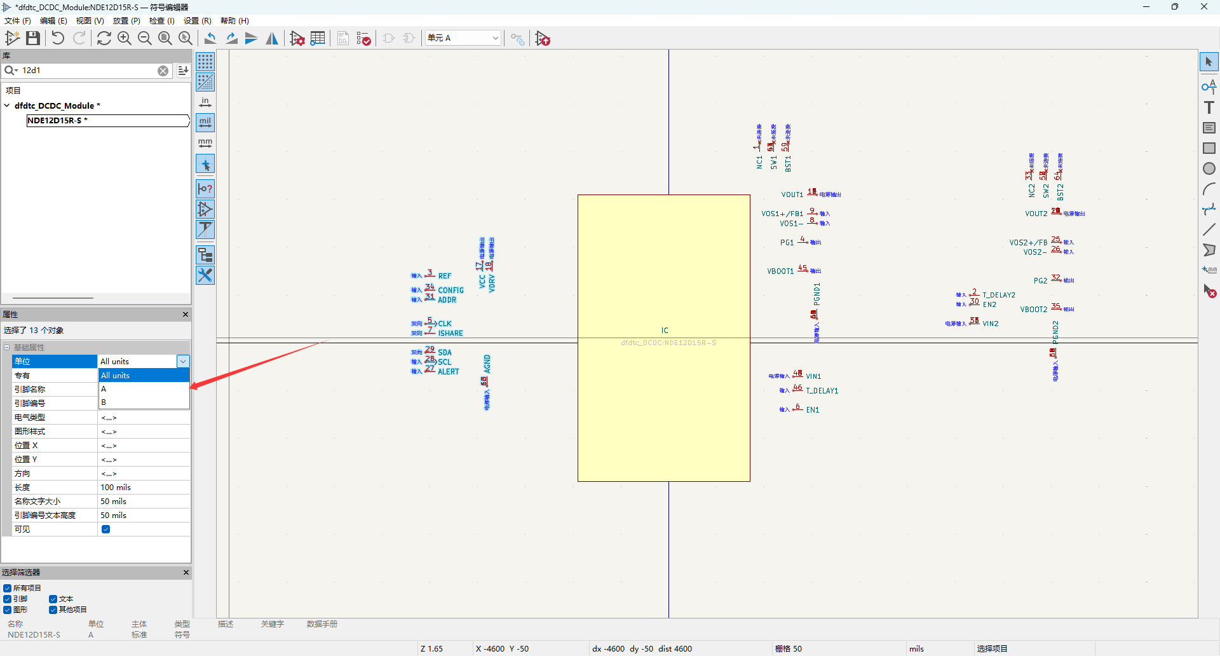Clear the library search field text
Image resolution: width=1220 pixels, height=656 pixels.
tap(163, 71)
